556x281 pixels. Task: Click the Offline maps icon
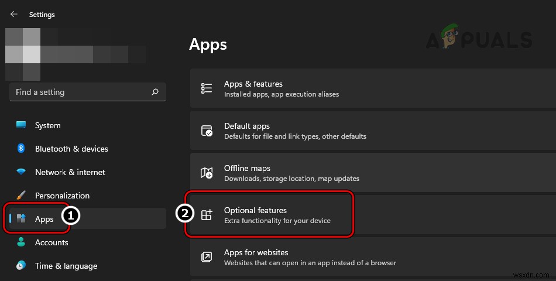point(207,173)
